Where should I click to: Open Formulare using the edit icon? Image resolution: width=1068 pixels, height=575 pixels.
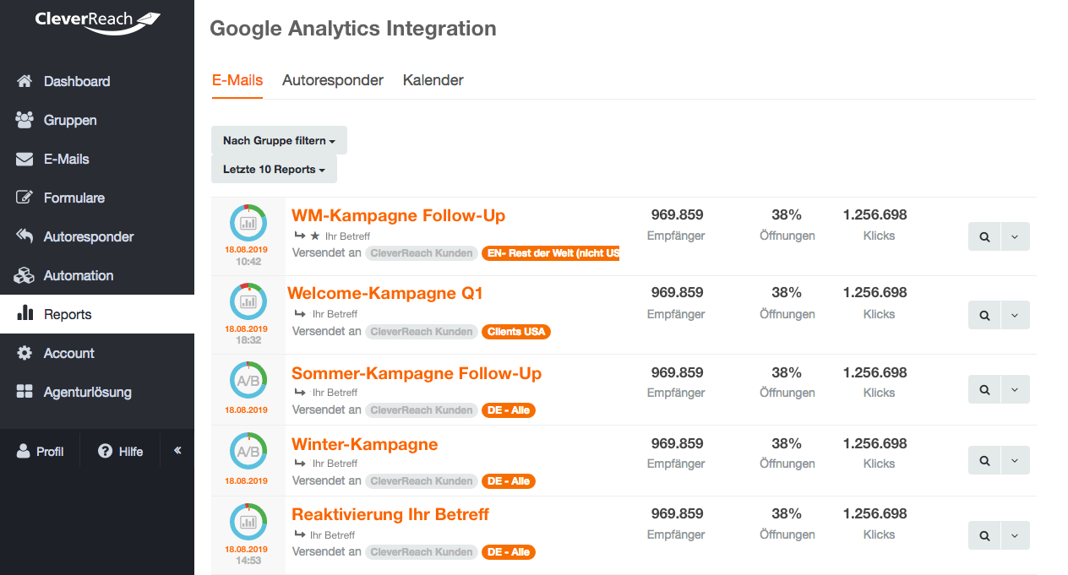(x=25, y=198)
